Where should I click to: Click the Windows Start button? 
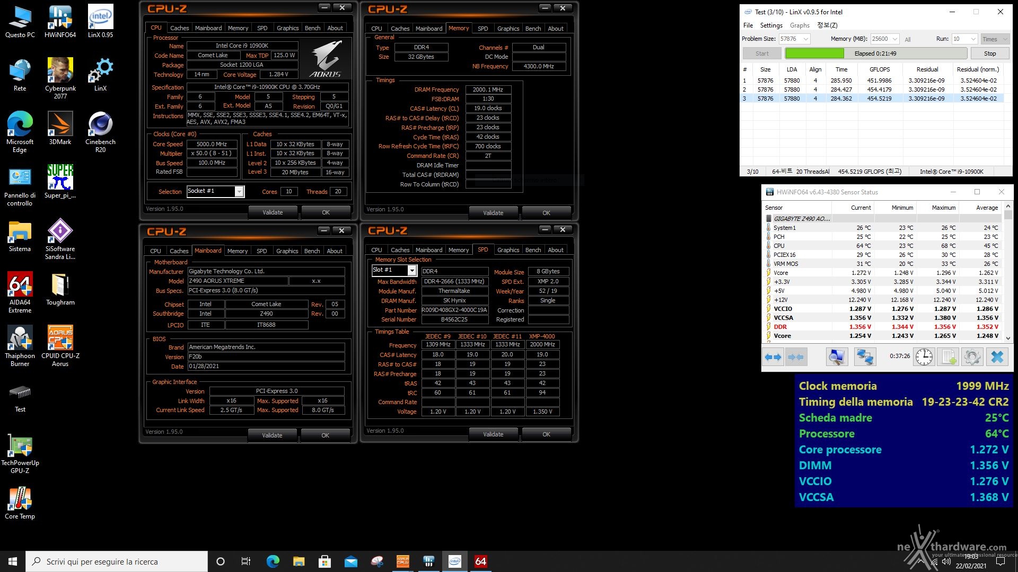13,561
